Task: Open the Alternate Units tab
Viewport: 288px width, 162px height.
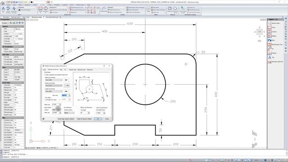Action: [x=81, y=70]
